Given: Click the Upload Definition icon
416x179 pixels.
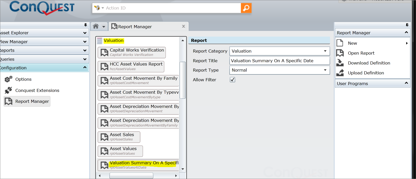Looking at the screenshot, I should pos(340,73).
